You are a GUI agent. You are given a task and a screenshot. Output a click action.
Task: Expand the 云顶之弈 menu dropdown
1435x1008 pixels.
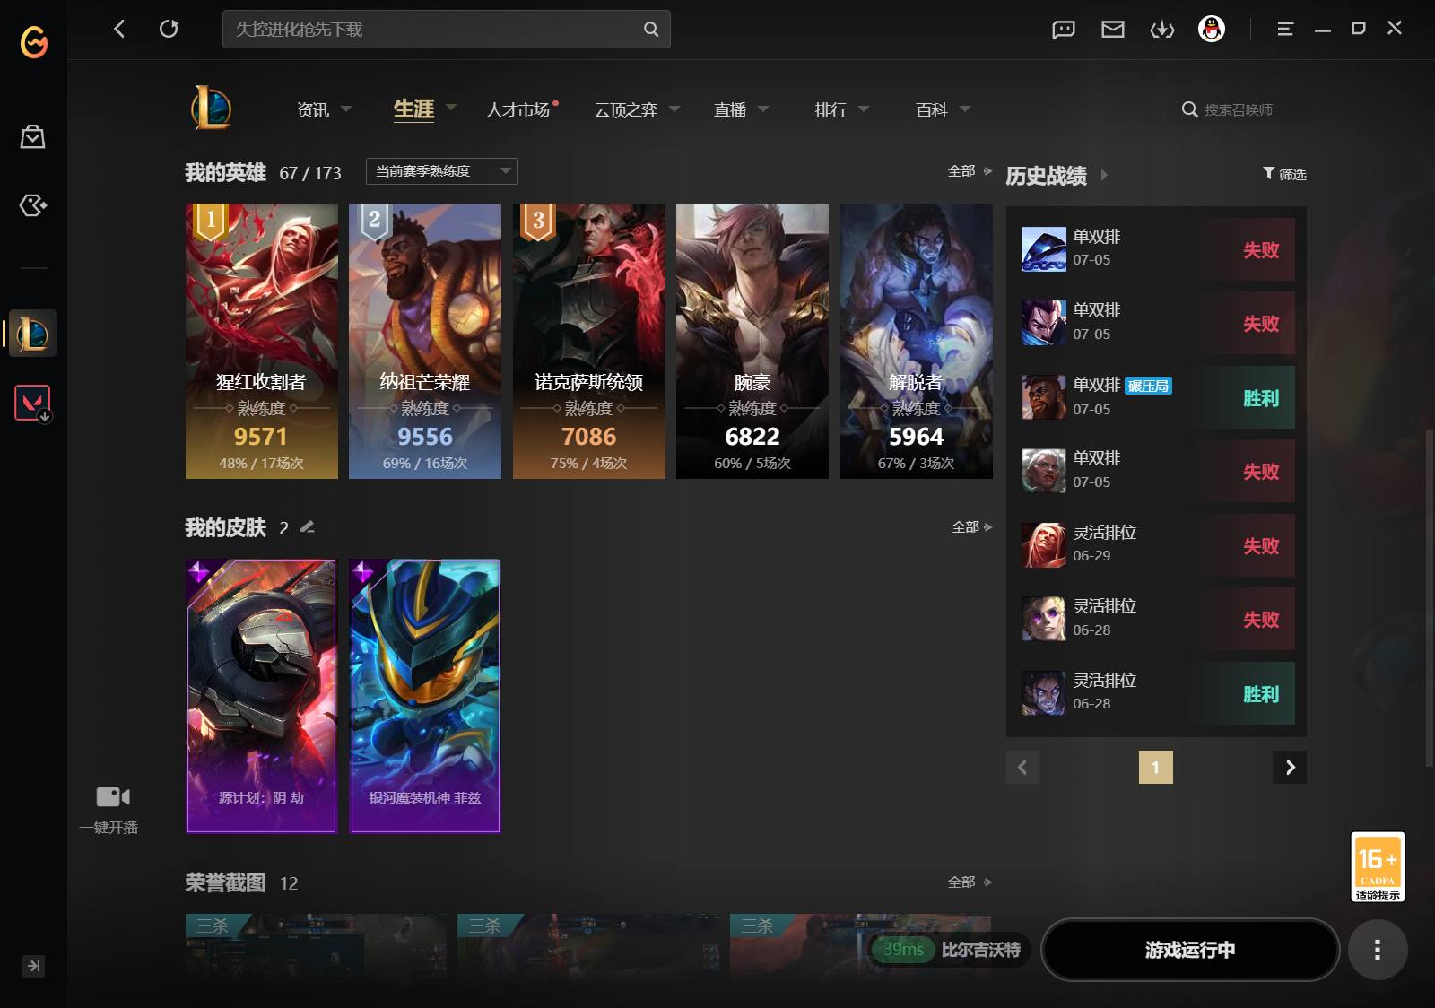(674, 109)
